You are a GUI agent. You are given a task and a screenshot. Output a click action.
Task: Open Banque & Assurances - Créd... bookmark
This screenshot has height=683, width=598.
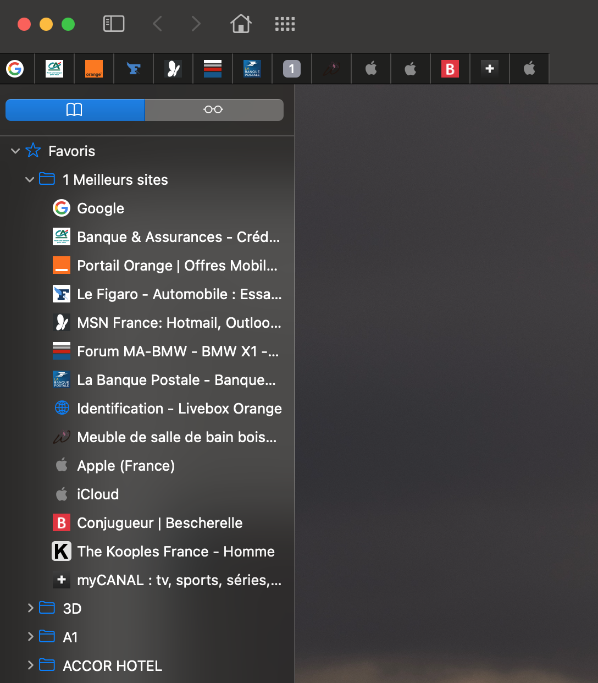click(x=147, y=237)
